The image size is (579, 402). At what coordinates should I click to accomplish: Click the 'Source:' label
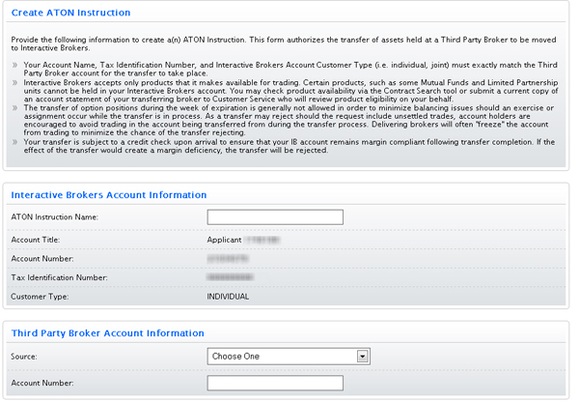coord(24,357)
